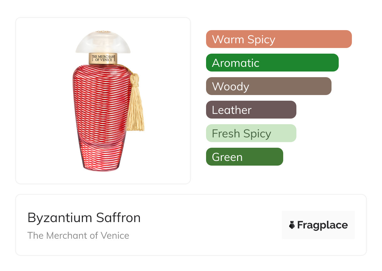Open the Byzantium Saffron title
The image size is (382, 271).
click(84, 218)
